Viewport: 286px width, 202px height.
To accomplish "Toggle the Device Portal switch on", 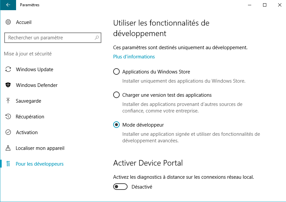I will pyautogui.click(x=120, y=187).
